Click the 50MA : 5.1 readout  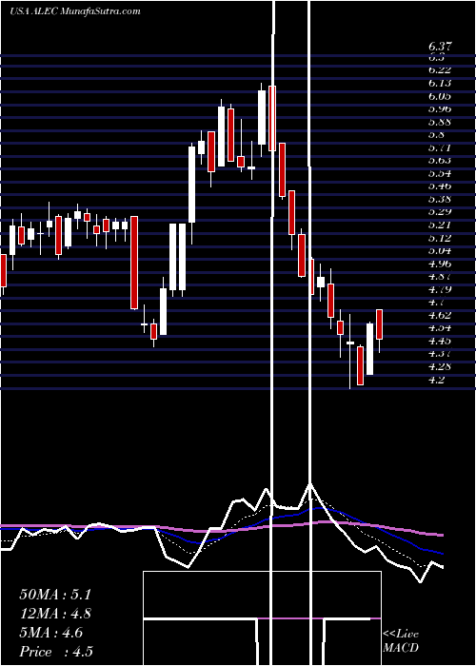coord(55,595)
